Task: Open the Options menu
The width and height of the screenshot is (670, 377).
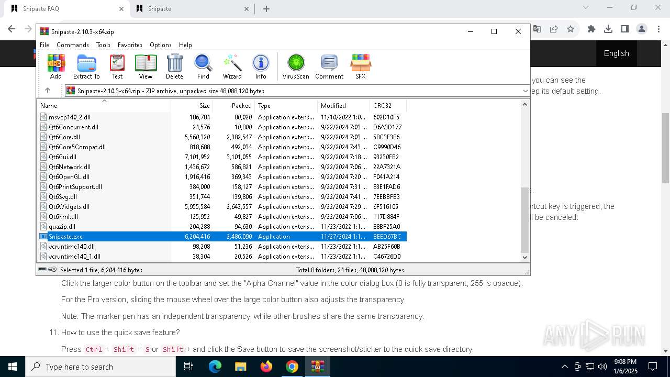Action: pos(161,45)
